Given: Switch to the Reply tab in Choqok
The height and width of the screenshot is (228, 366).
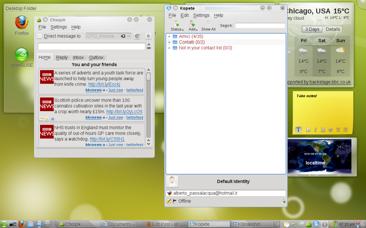Looking at the screenshot, I should coord(61,57).
